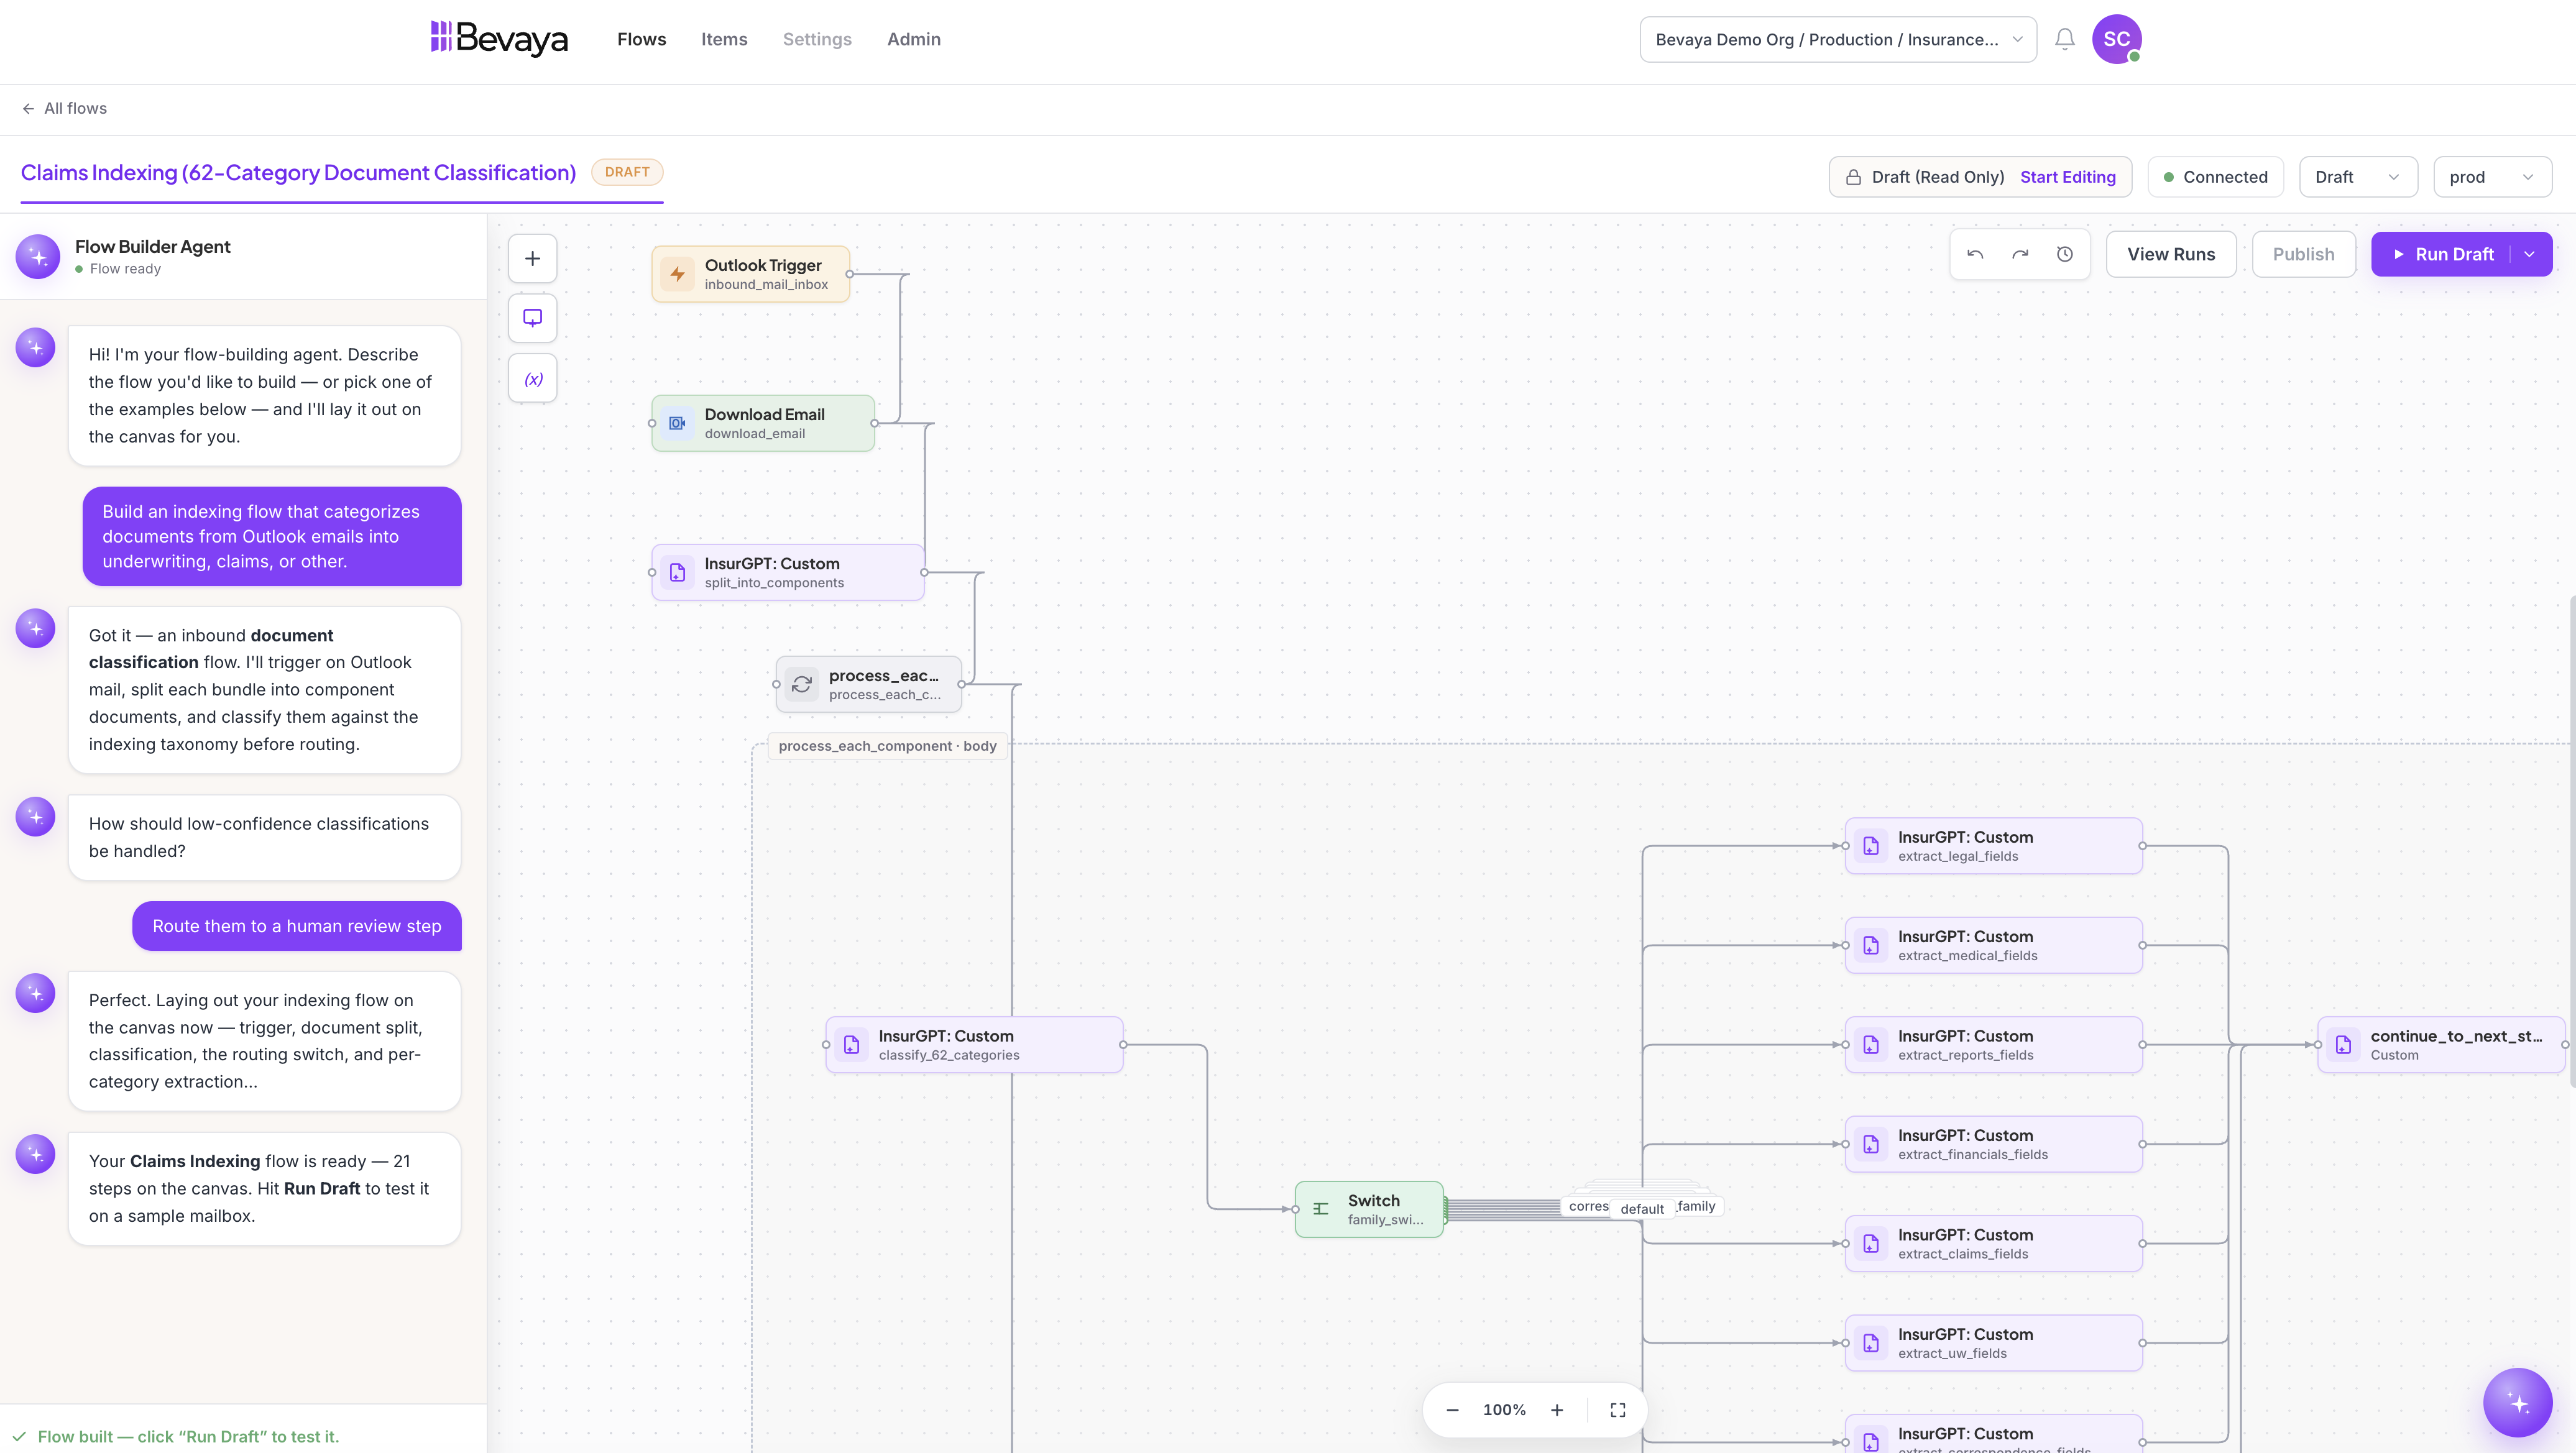Click the add node plus icon
This screenshot has height=1453, width=2576.
533,259
